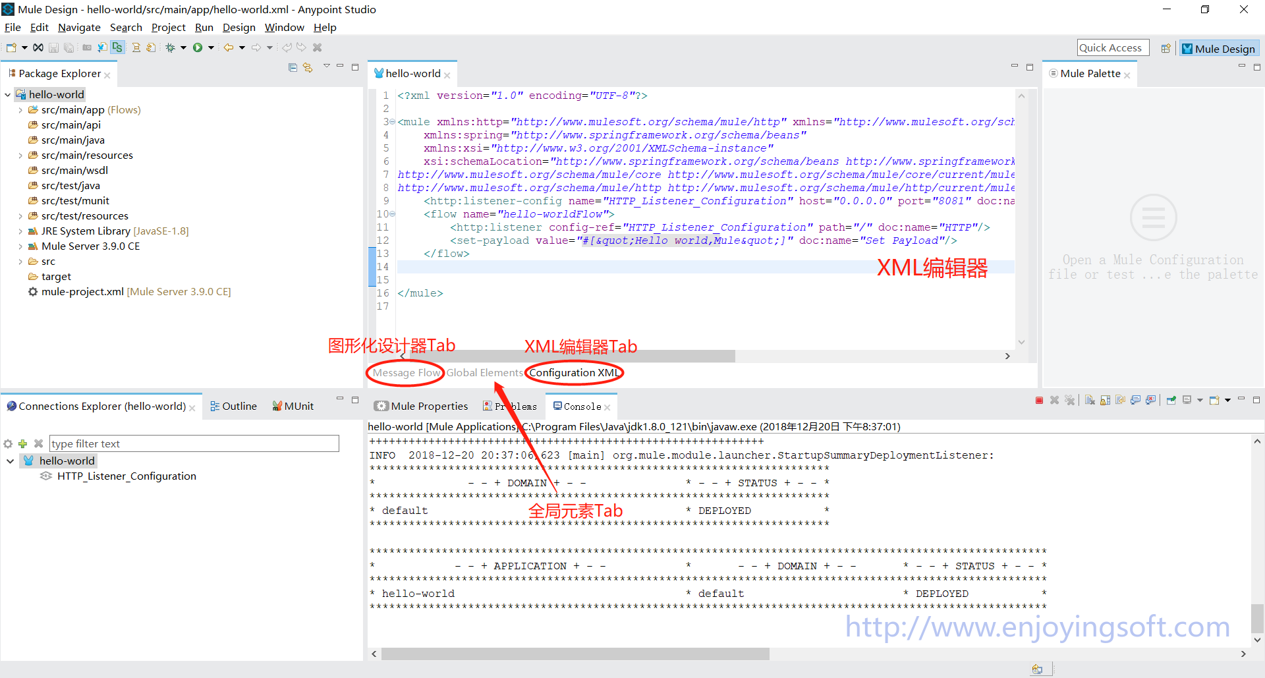
Task: Expand JRE System Library node
Action: (x=20, y=231)
